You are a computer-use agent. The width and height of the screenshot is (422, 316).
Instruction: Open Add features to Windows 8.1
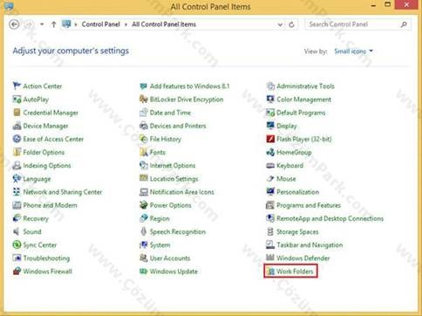coord(189,86)
